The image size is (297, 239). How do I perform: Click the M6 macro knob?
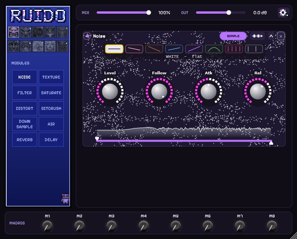208,226
